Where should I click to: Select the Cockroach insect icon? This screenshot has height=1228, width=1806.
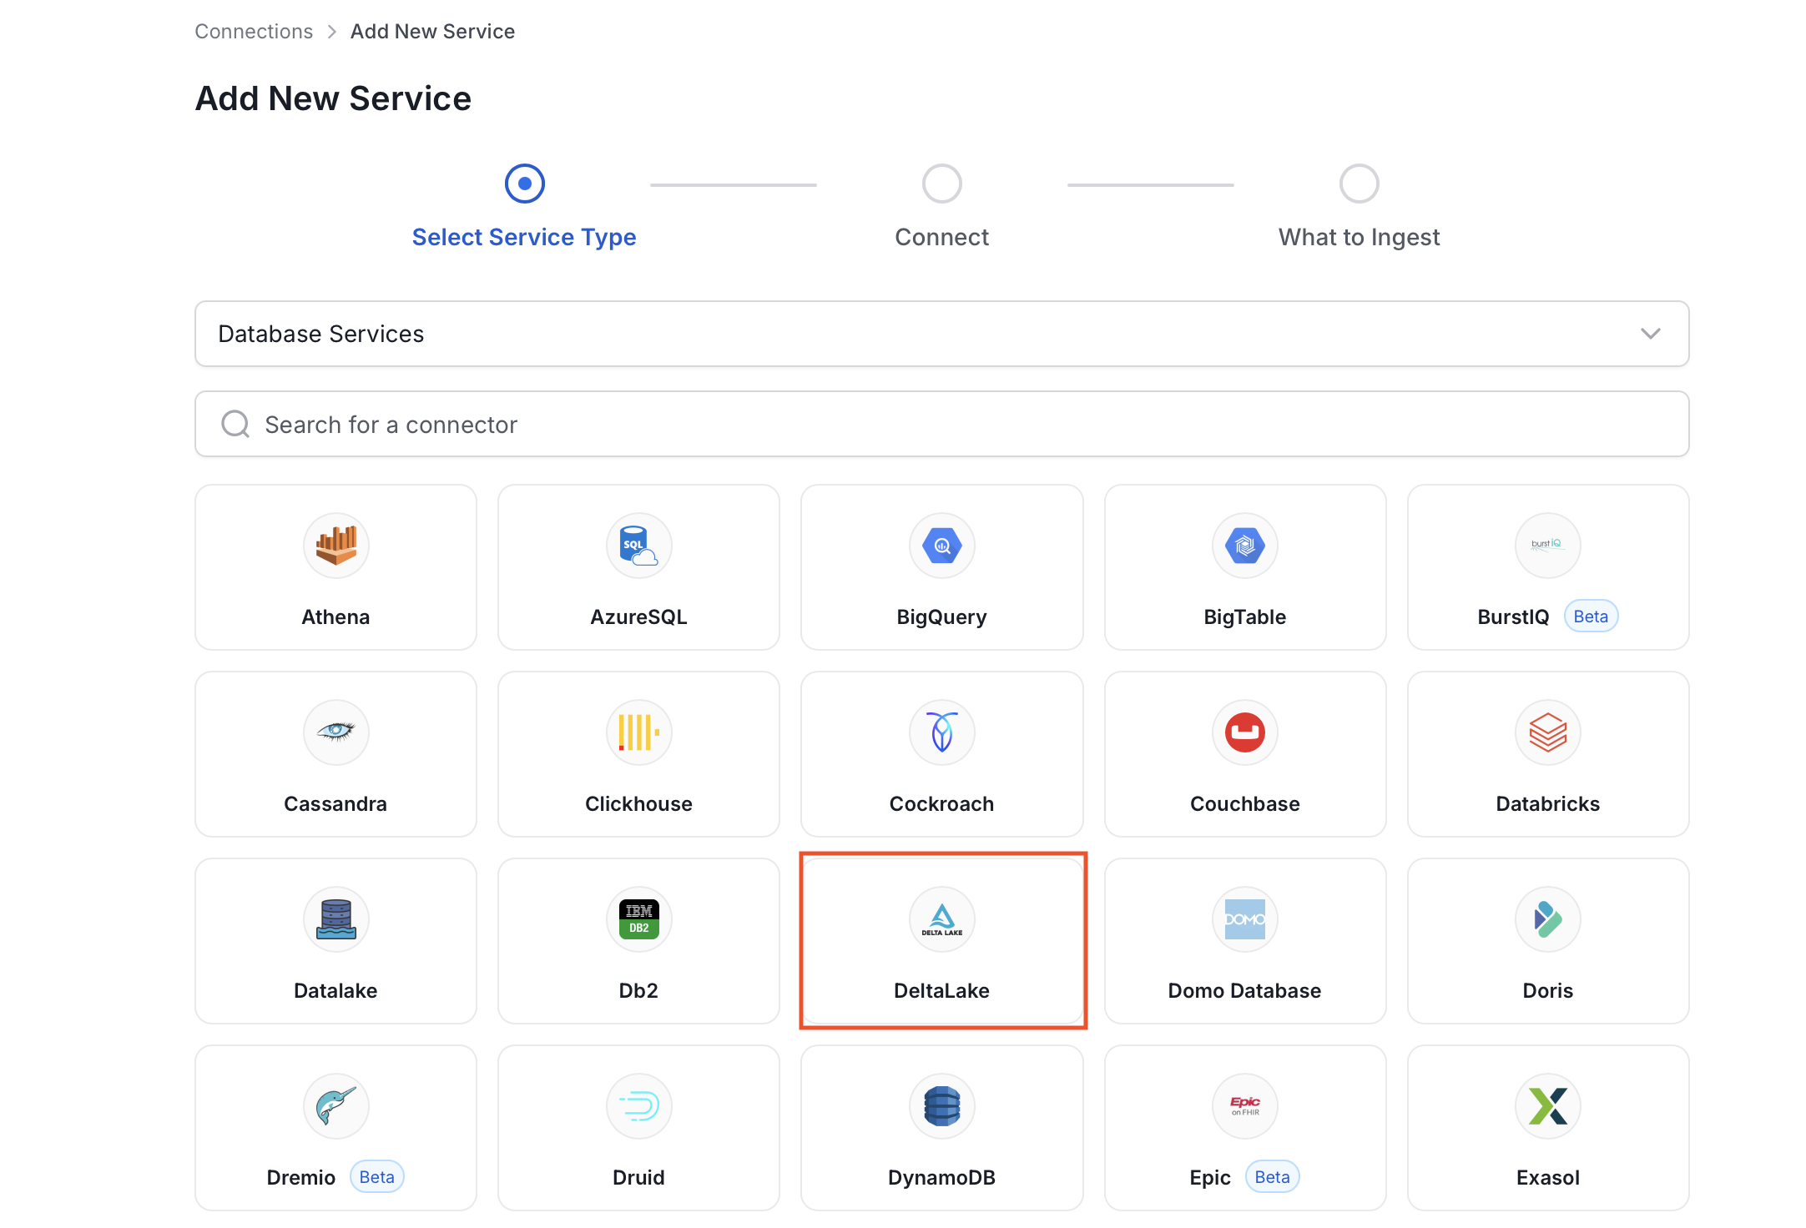click(941, 732)
